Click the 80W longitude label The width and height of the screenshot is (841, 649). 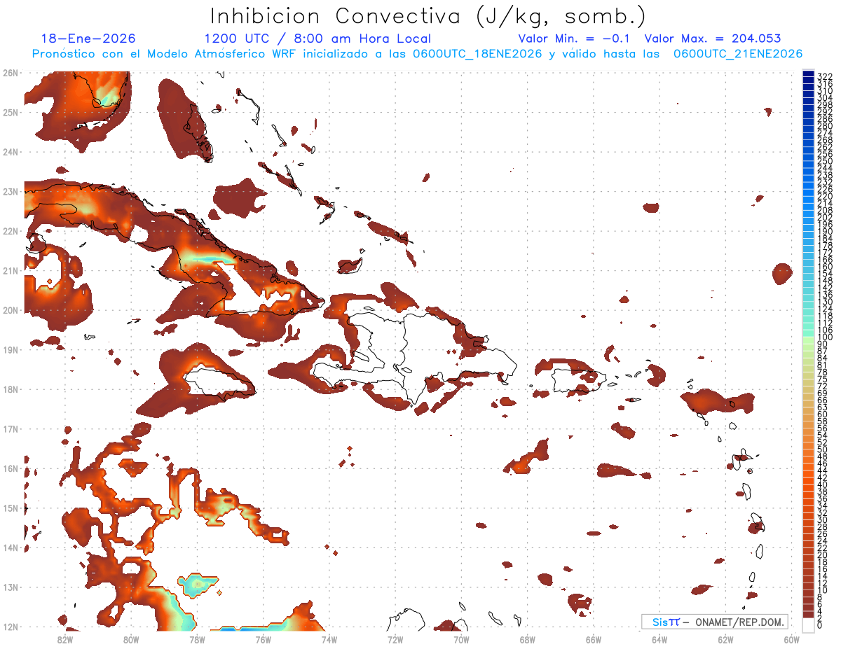tap(131, 639)
